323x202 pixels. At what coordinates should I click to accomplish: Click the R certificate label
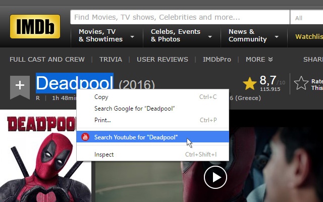tap(38, 98)
